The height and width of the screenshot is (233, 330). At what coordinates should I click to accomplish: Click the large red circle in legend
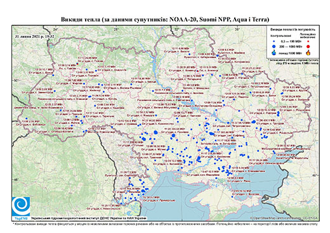click(x=308, y=46)
